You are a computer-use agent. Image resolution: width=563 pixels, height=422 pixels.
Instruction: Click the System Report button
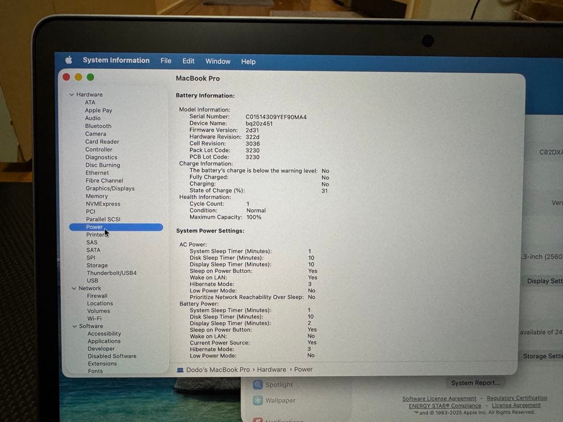coord(475,382)
